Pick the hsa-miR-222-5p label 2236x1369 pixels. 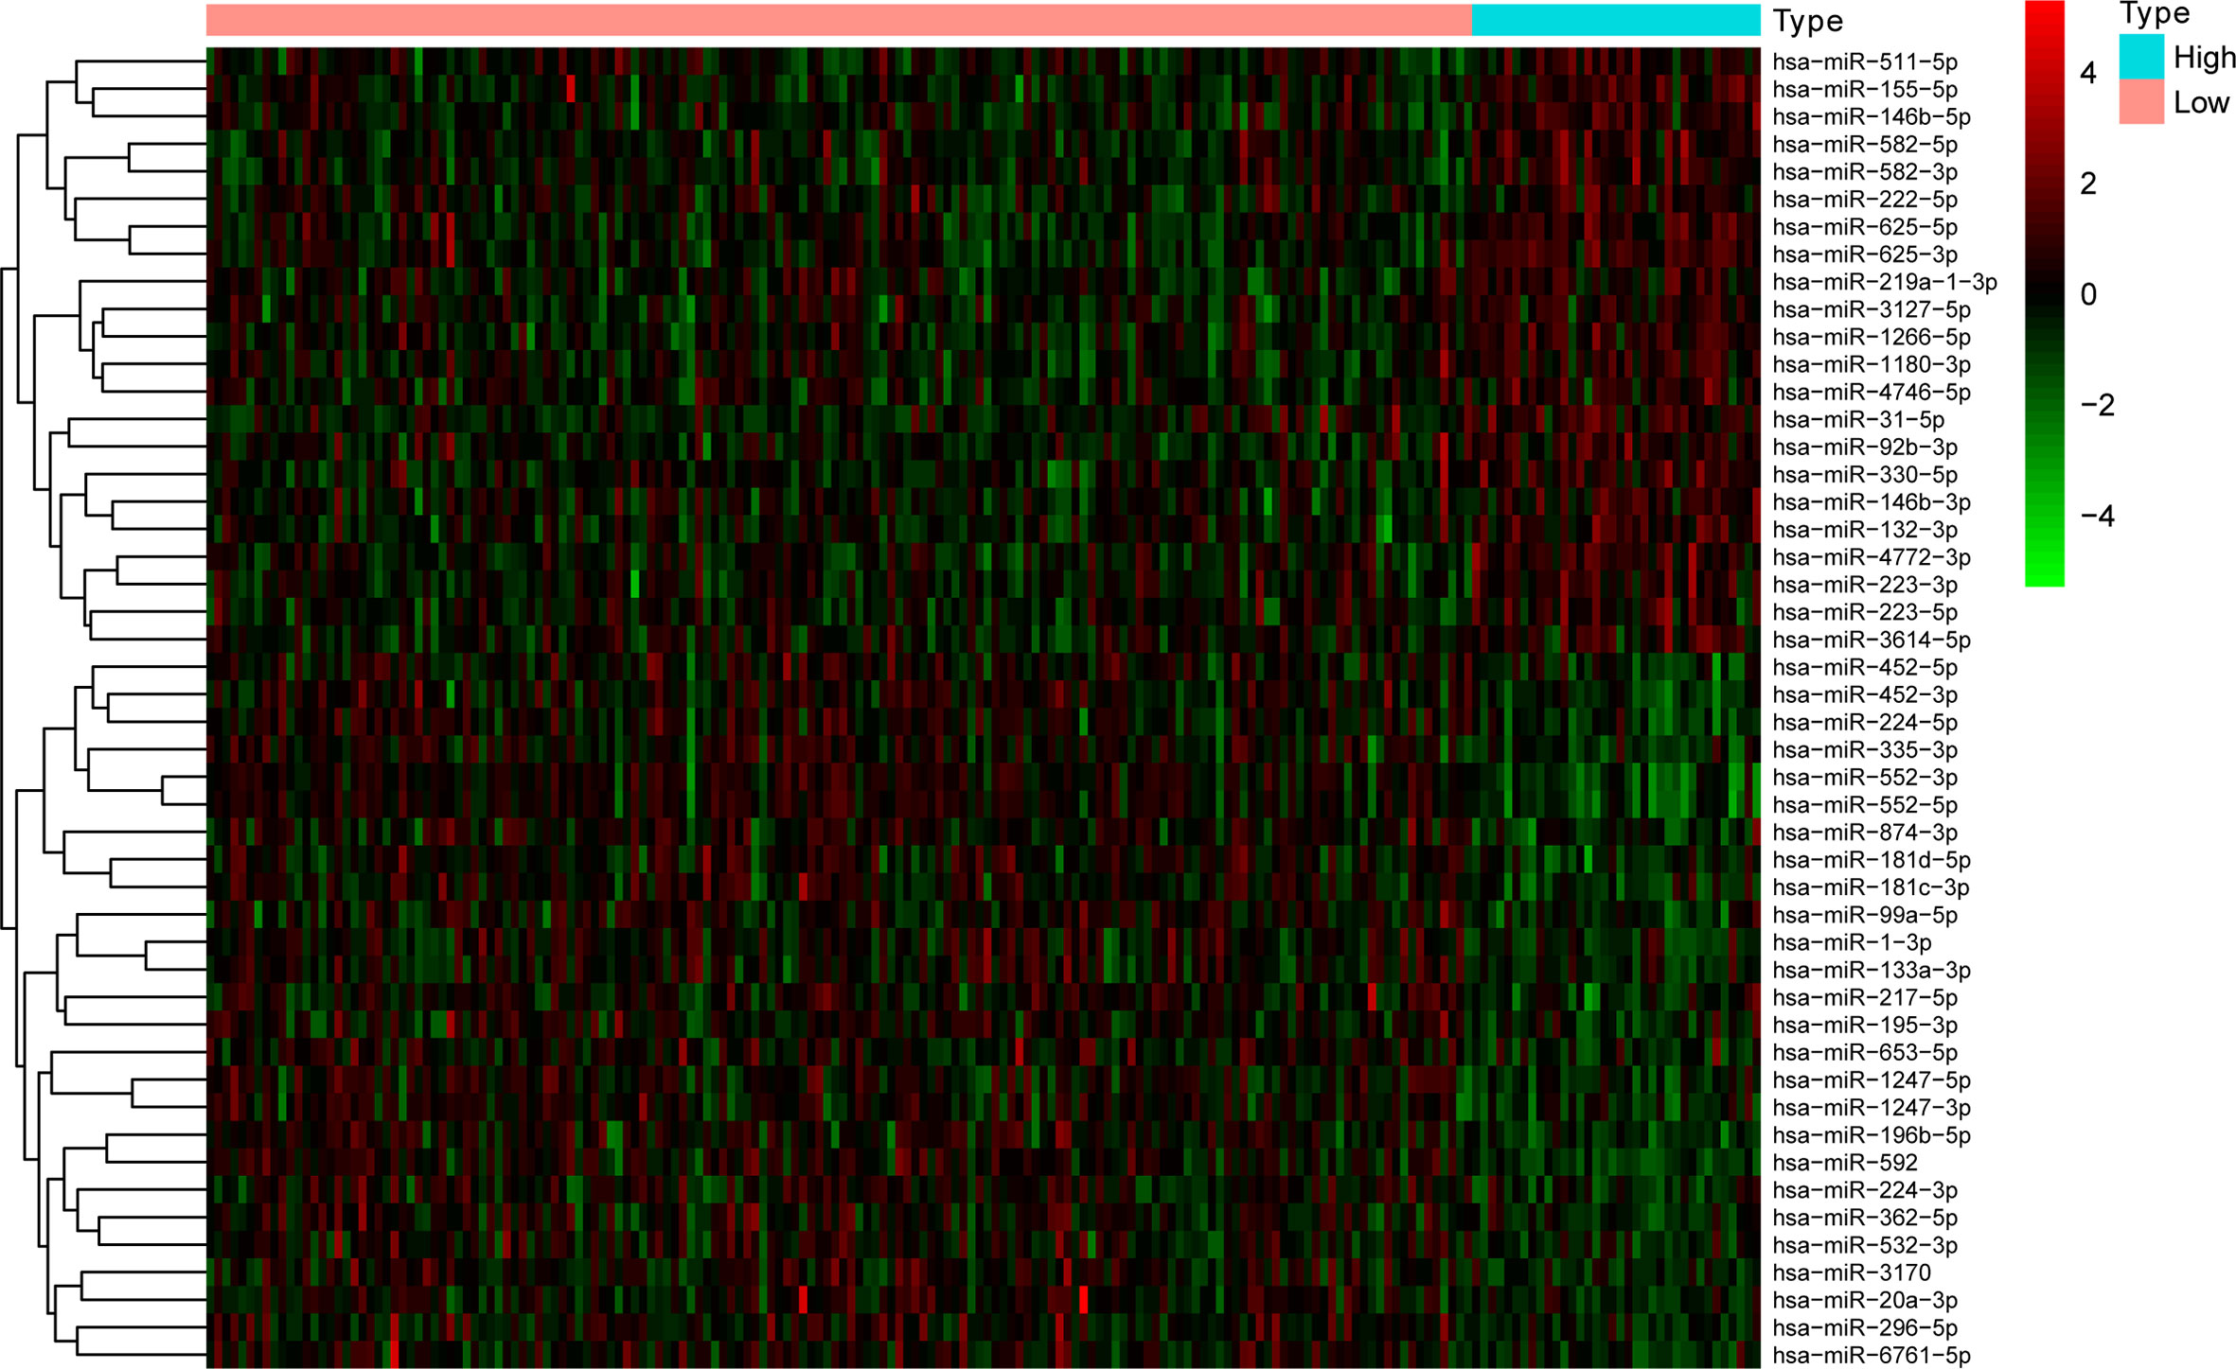coord(1865,200)
